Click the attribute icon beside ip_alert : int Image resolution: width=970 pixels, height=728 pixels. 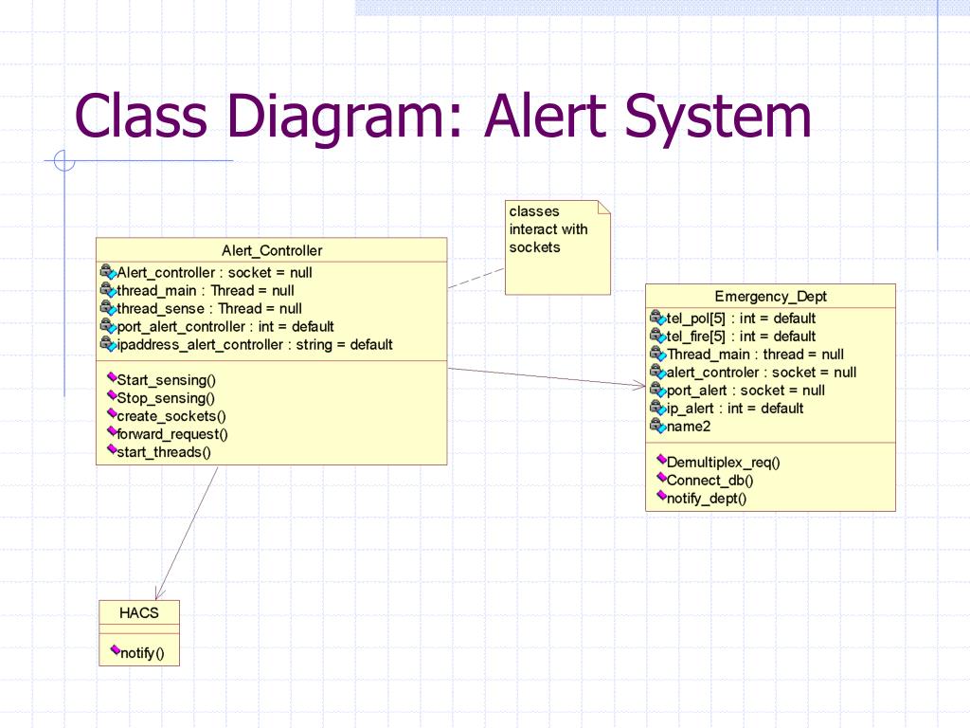[657, 408]
